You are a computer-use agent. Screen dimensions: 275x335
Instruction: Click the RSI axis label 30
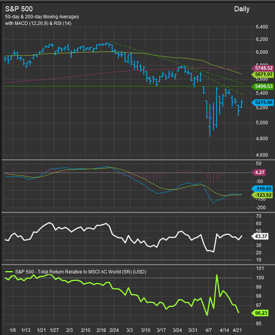click(x=259, y=245)
